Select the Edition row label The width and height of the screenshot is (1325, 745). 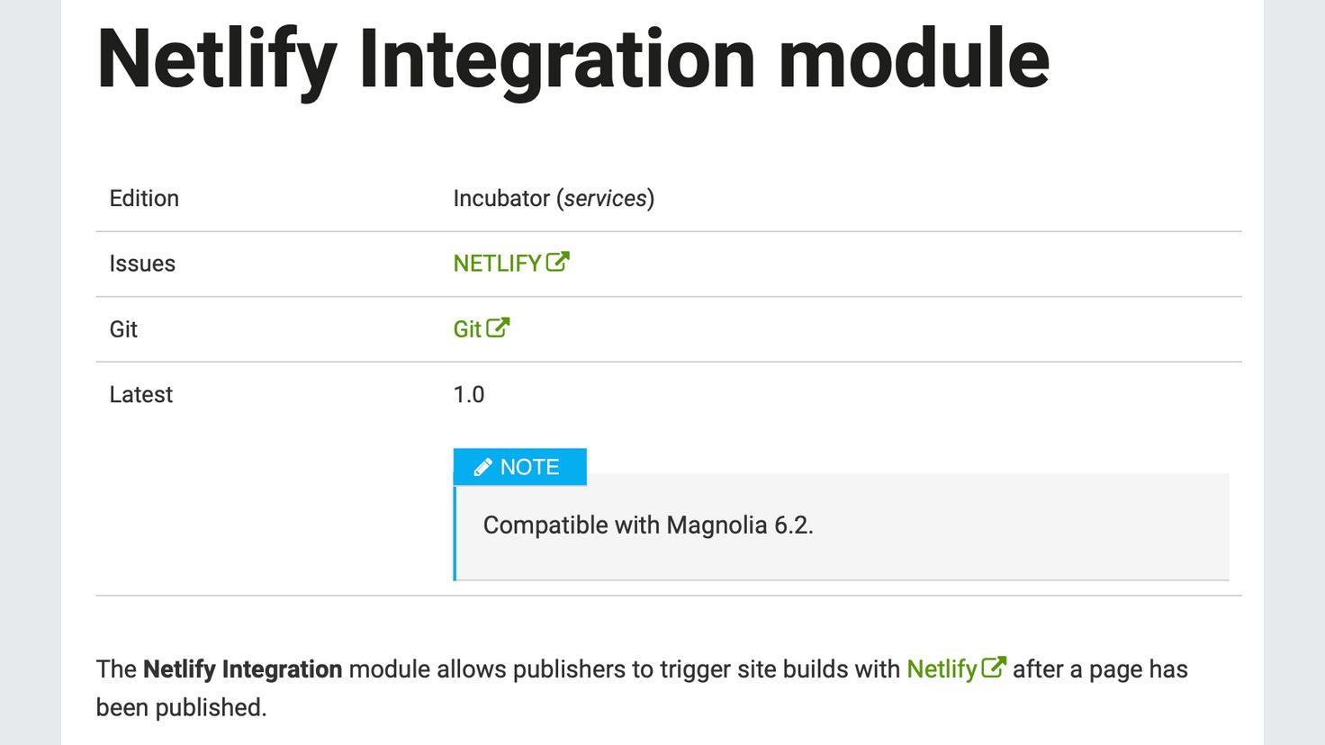[144, 198]
